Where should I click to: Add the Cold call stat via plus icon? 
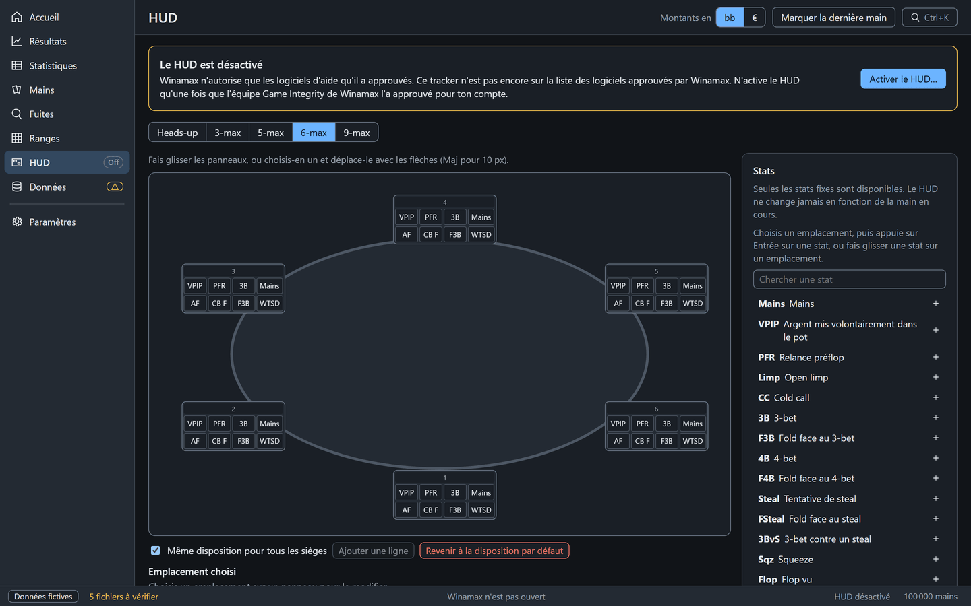[x=936, y=397]
